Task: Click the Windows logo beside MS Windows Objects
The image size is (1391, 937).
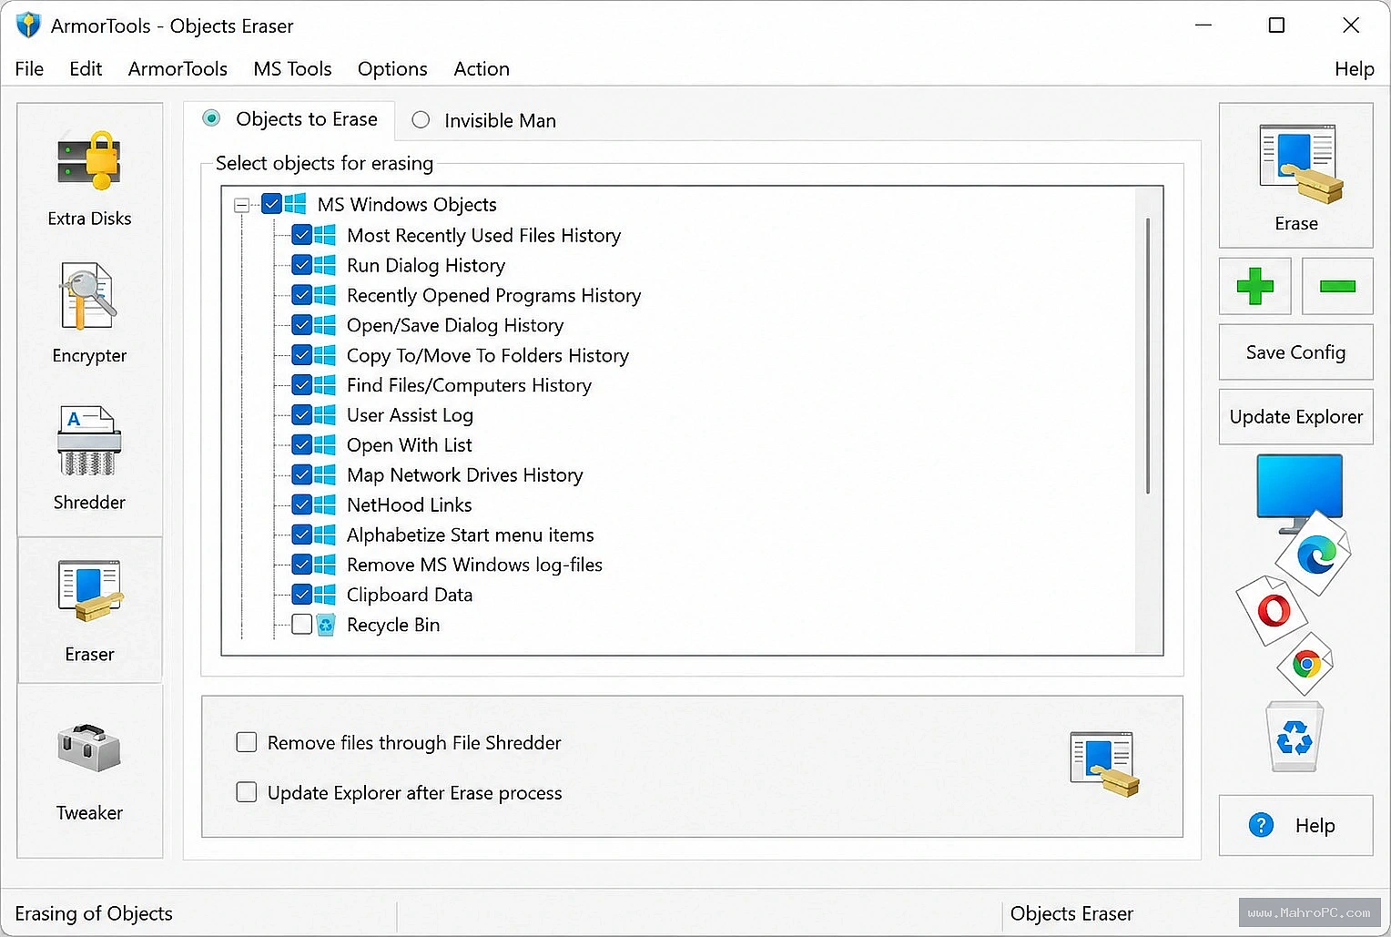Action: pos(295,204)
